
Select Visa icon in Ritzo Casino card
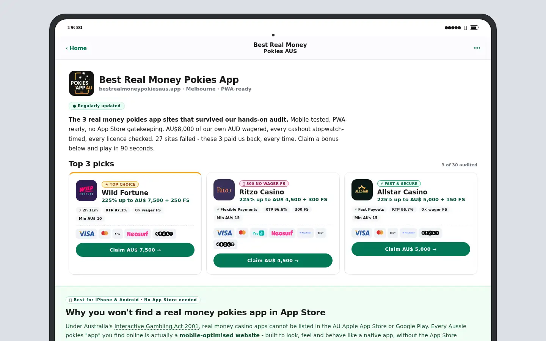224,233
